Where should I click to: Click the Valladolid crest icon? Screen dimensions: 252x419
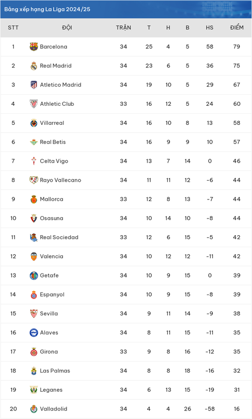[x=34, y=409]
